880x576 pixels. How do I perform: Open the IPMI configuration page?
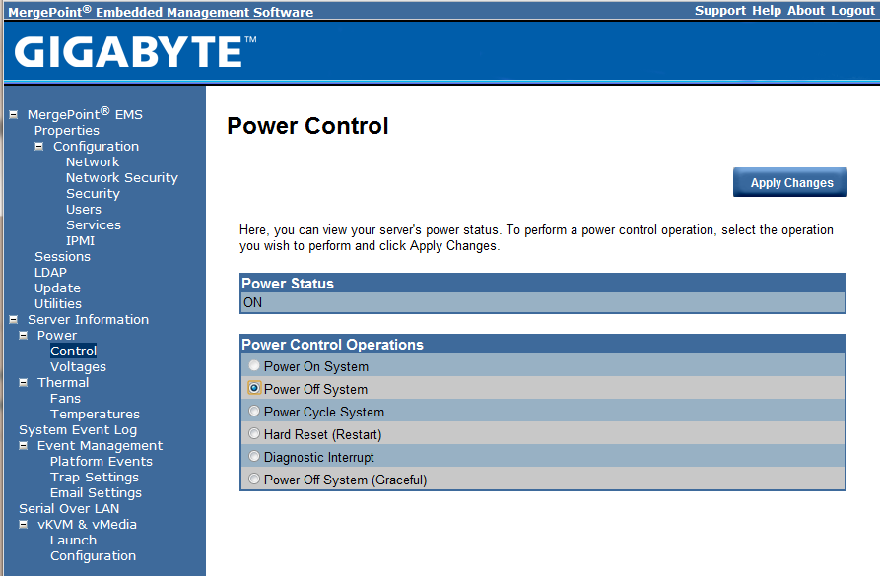(80, 240)
